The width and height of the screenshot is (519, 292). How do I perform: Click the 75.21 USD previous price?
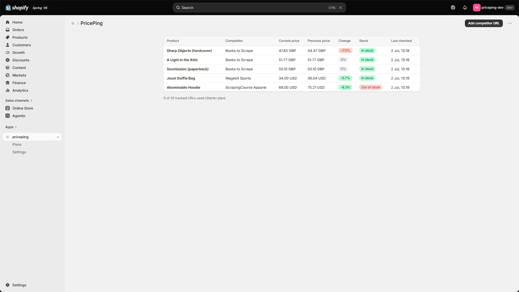pyautogui.click(x=316, y=88)
